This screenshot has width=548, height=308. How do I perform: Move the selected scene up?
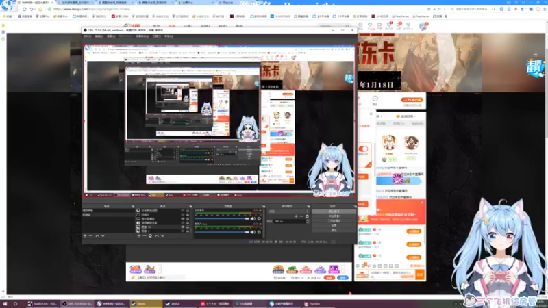coord(97,236)
